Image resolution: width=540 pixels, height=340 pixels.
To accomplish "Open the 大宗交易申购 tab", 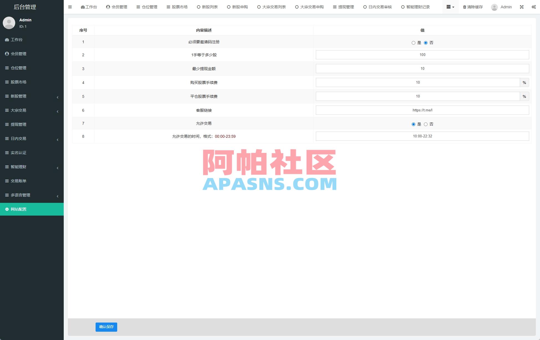I will (309, 7).
